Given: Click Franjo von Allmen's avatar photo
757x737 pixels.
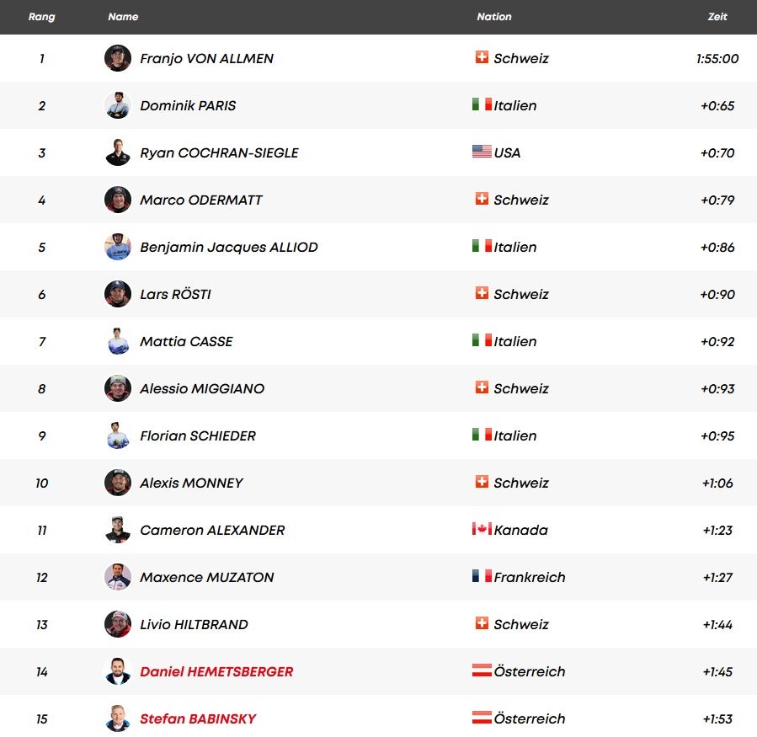Looking at the screenshot, I should (118, 58).
